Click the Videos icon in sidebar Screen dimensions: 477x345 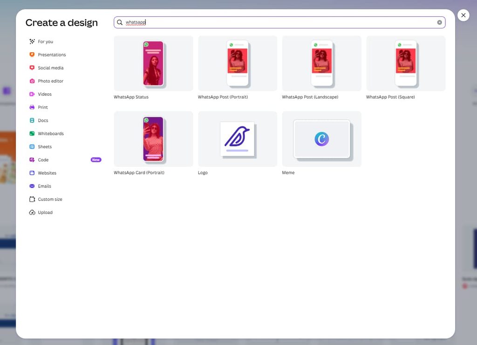[x=32, y=94]
